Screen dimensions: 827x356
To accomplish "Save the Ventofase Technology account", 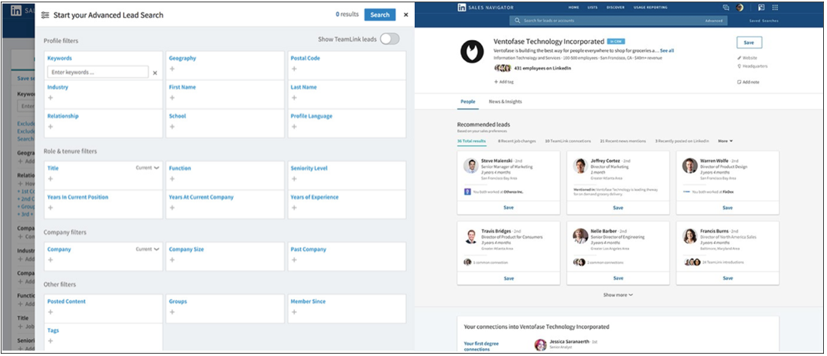I will 749,42.
